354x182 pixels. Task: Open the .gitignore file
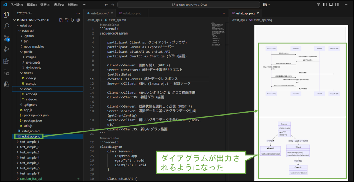[x=30, y=105]
